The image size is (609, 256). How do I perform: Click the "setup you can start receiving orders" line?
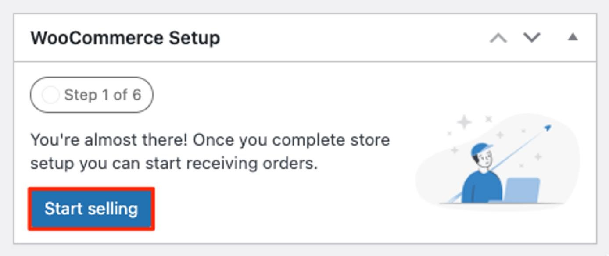174,164
